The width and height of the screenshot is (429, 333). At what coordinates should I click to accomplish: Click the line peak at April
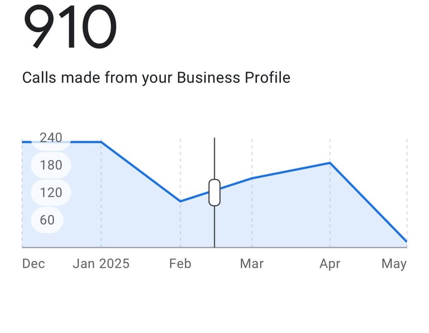(330, 163)
